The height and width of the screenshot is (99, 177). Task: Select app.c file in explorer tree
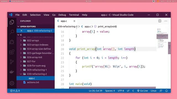pos(35,78)
